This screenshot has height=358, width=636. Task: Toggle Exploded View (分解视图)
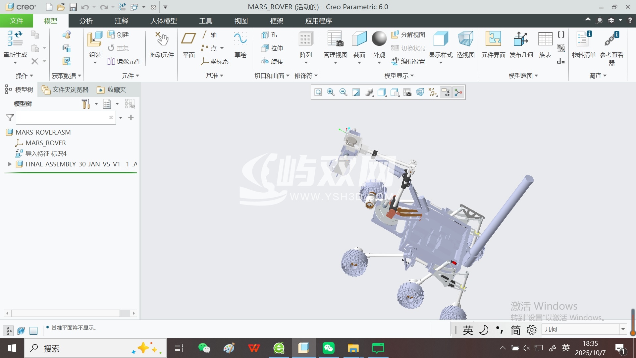pyautogui.click(x=408, y=35)
